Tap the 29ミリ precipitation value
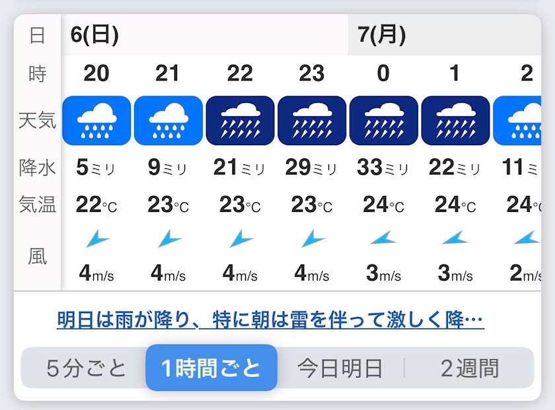Screen dimensions: 555x410 coord(311,167)
